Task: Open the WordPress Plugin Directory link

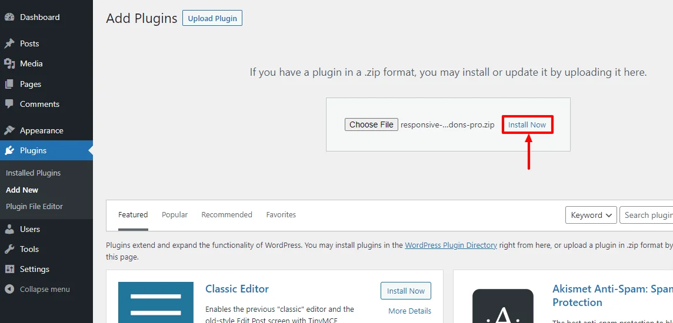Action: pyautogui.click(x=451, y=245)
